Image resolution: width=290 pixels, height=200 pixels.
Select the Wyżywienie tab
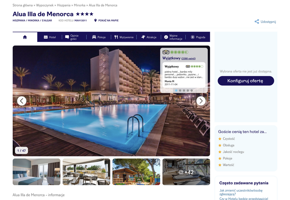click(124, 37)
